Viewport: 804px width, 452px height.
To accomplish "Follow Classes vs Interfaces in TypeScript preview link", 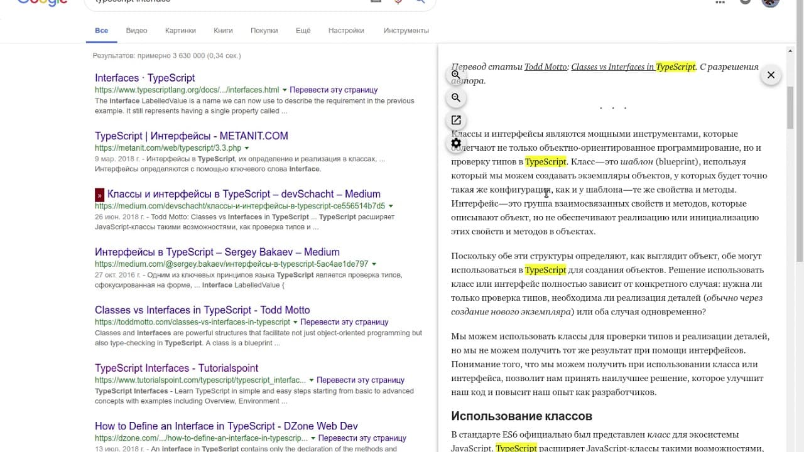I will click(633, 67).
